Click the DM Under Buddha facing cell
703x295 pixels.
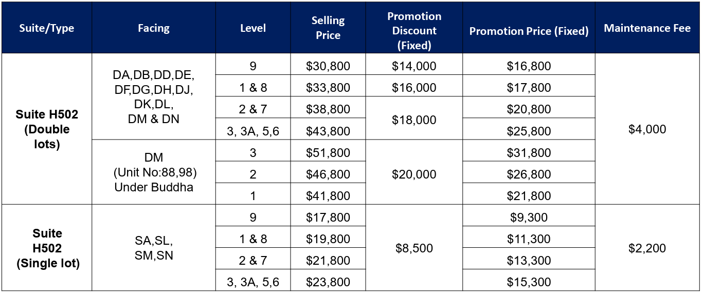coord(153,172)
